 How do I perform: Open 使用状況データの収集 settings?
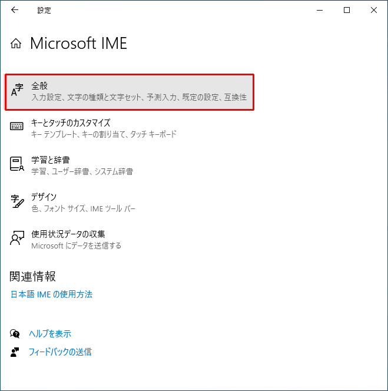[x=68, y=234]
